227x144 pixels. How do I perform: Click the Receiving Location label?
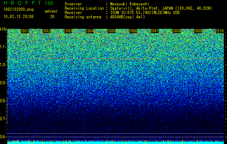pyautogui.click(x=84, y=8)
